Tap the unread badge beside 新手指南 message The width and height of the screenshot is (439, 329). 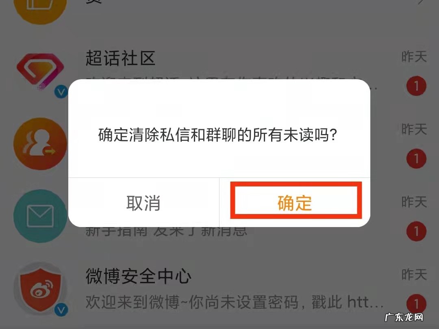416,231
